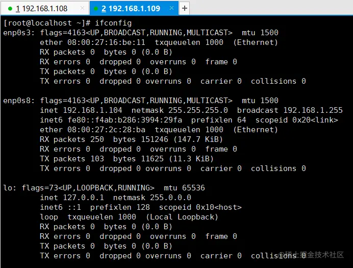Close the 192.168.1.108 tab
Image resolution: width=353 pixels, height=268 pixels.
83,8
